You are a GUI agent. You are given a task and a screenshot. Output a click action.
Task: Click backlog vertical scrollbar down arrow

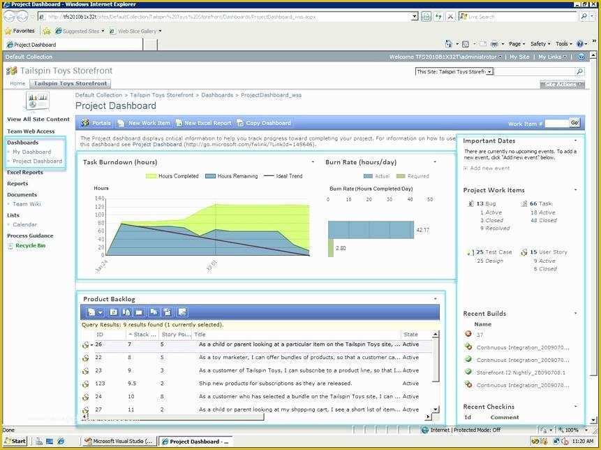pos(436,409)
